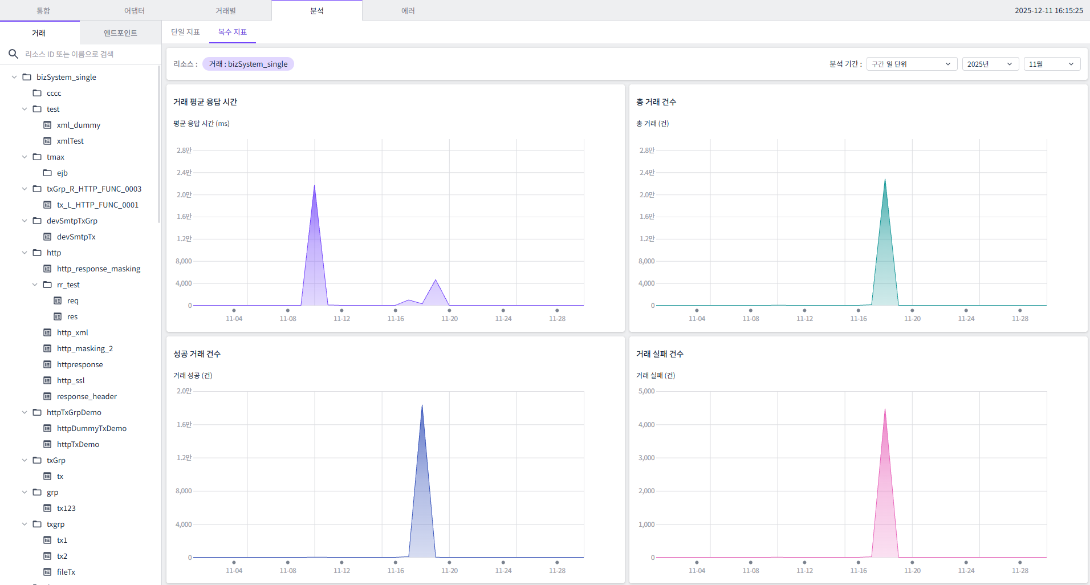Click the folder icon next to grp

click(36, 492)
